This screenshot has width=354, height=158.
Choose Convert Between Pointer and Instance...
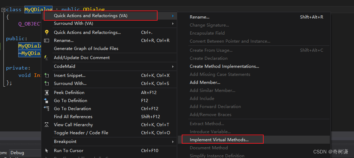(x=254, y=41)
